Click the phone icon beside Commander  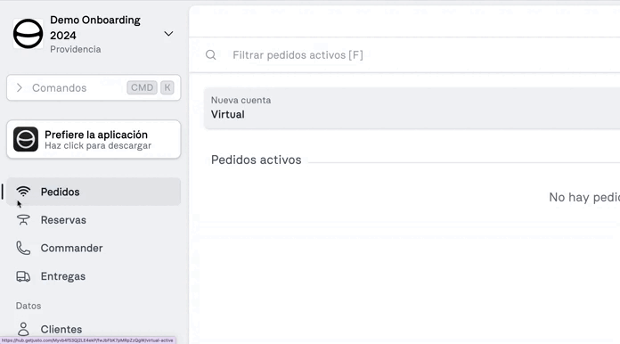[x=23, y=248]
